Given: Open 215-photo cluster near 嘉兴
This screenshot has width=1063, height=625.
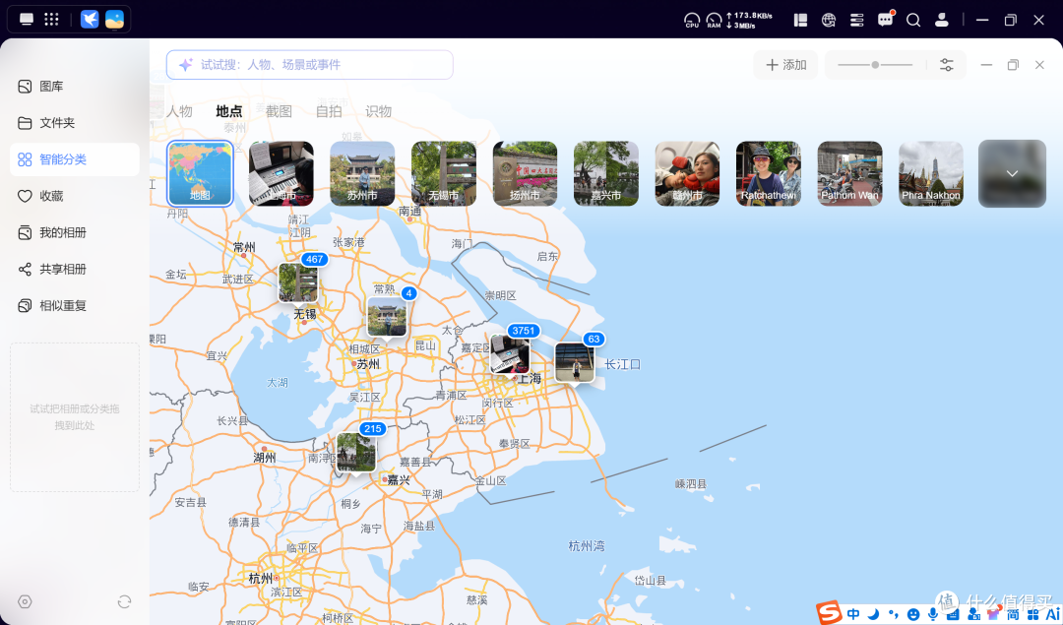Looking at the screenshot, I should point(356,452).
